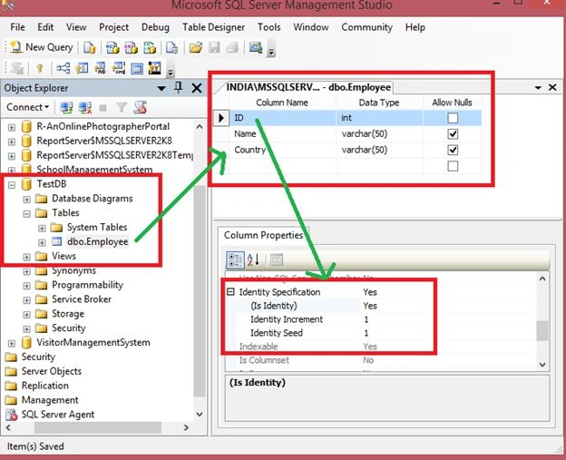Image resolution: width=566 pixels, height=460 pixels.
Task: Select the Column Properties tab
Action: pyautogui.click(x=264, y=235)
